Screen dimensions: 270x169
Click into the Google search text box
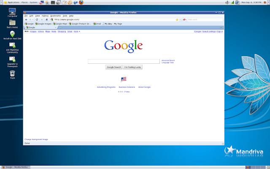coord(124,61)
